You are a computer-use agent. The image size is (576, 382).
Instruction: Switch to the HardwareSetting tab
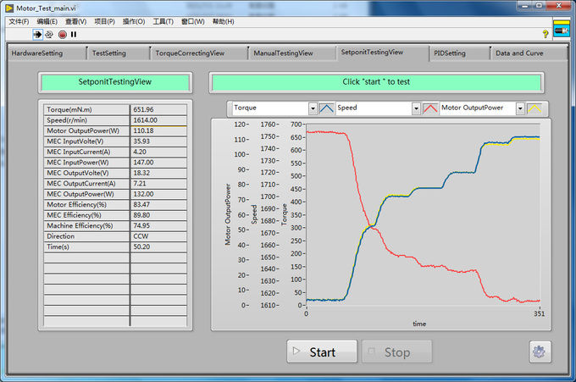pyautogui.click(x=37, y=53)
